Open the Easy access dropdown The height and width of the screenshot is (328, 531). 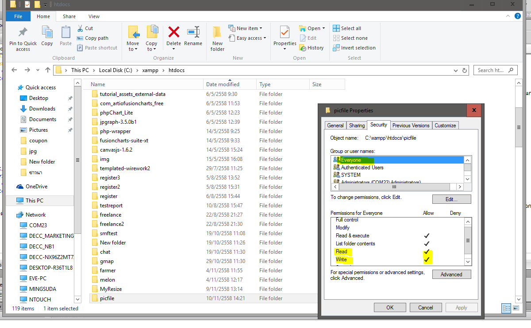coord(247,38)
